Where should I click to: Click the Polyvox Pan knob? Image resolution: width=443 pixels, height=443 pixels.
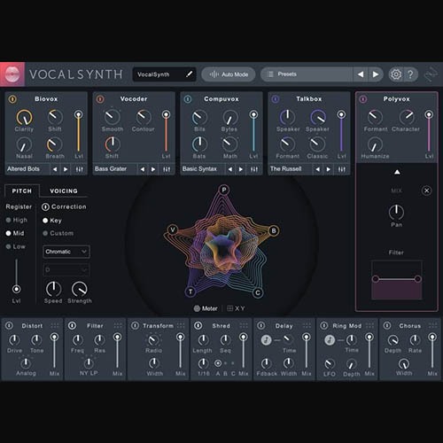pyautogui.click(x=396, y=213)
